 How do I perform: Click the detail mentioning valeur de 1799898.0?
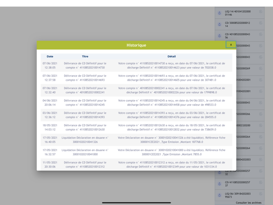172,90
